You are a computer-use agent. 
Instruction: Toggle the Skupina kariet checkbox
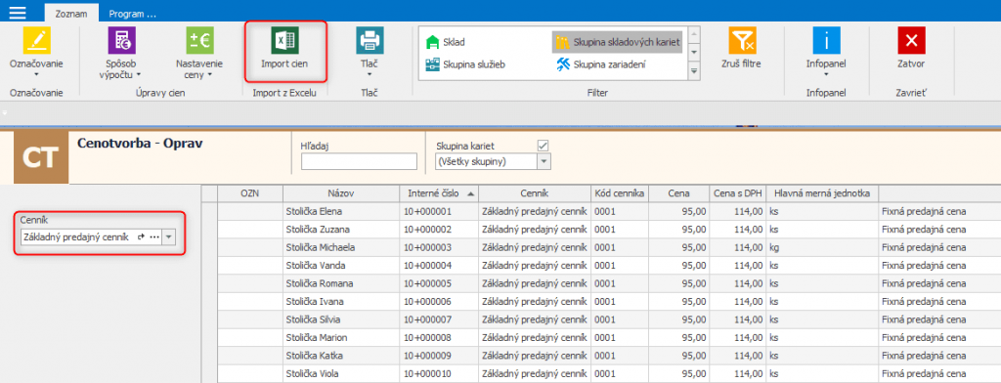(544, 147)
